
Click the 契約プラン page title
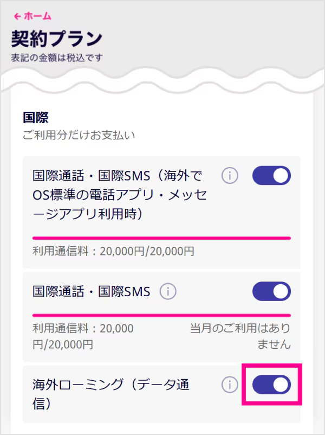pos(57,39)
